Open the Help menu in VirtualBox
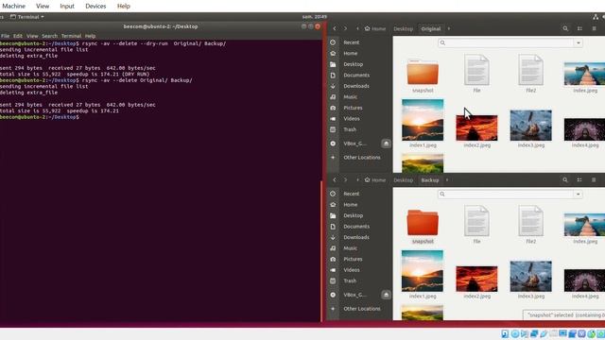Image resolution: width=605 pixels, height=340 pixels. click(124, 7)
